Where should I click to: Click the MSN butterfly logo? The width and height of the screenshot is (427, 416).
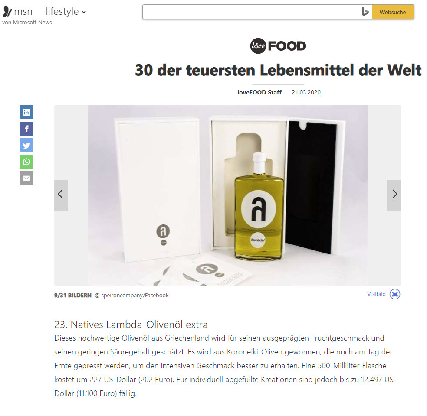(x=7, y=11)
